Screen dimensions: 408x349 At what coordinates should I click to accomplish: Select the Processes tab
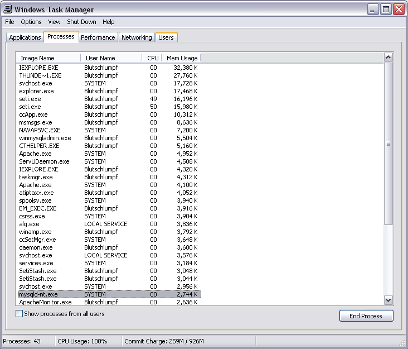point(61,36)
